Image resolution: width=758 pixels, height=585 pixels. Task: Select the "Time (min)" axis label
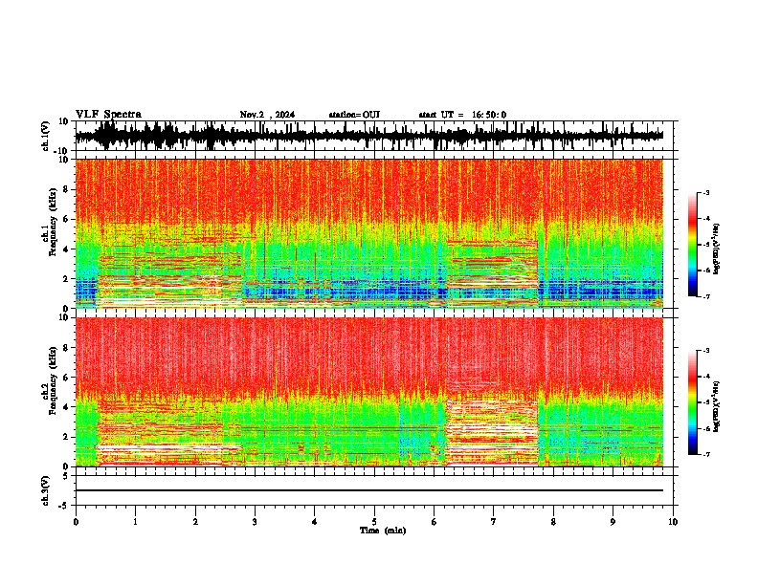383,531
